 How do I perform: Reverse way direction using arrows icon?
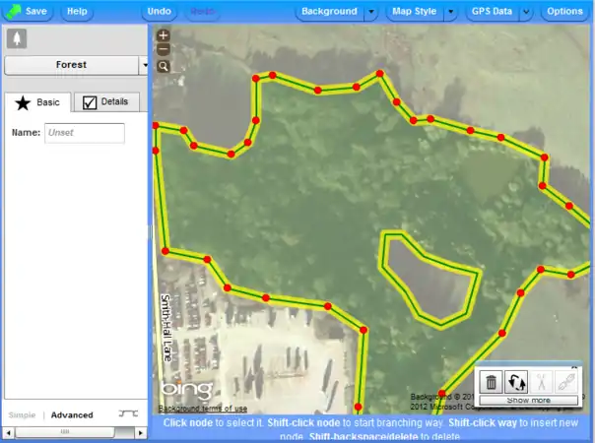517,381
